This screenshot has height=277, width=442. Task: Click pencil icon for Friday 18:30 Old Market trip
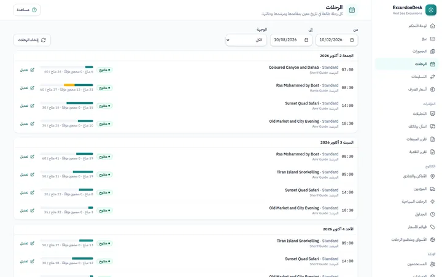(32, 124)
